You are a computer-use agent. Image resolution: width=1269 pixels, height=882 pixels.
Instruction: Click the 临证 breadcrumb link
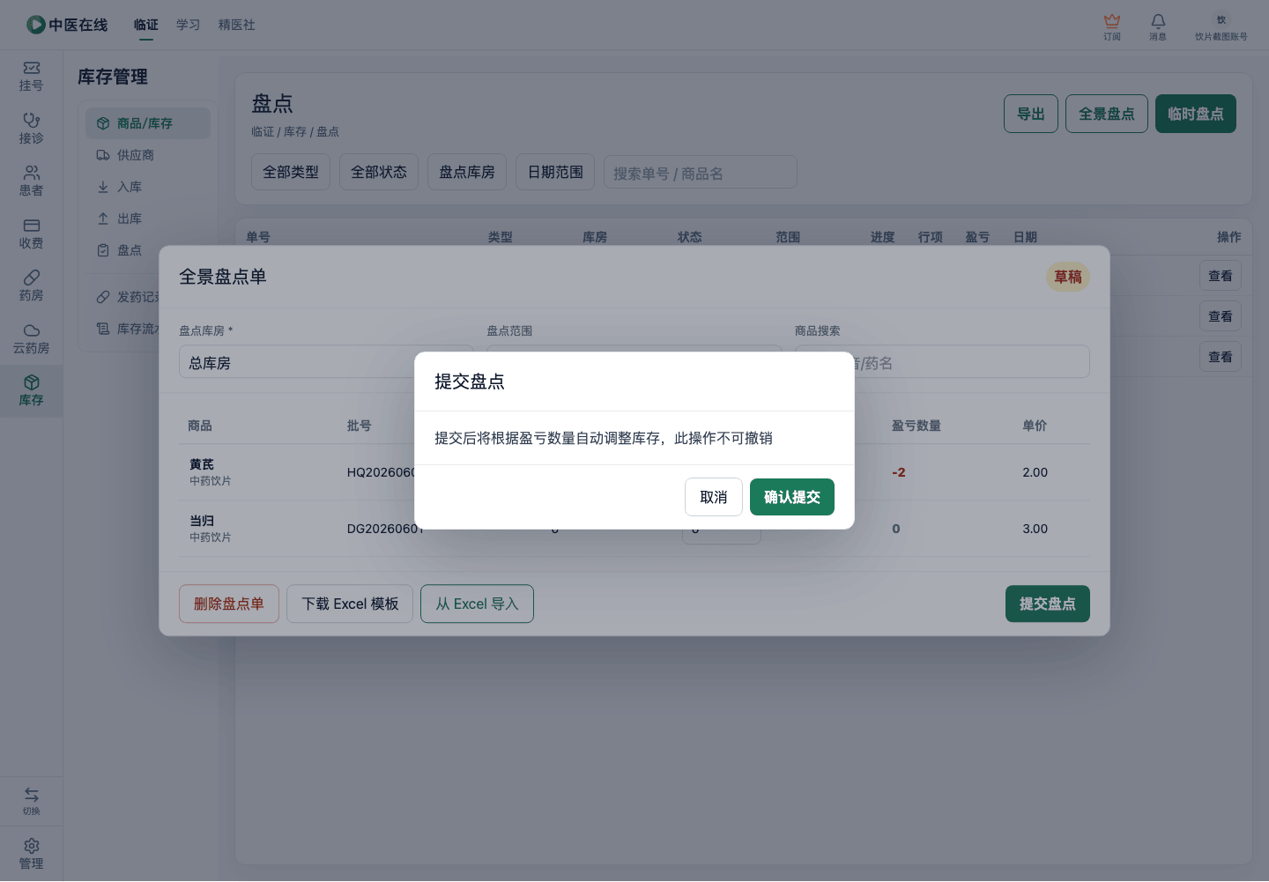coord(263,131)
